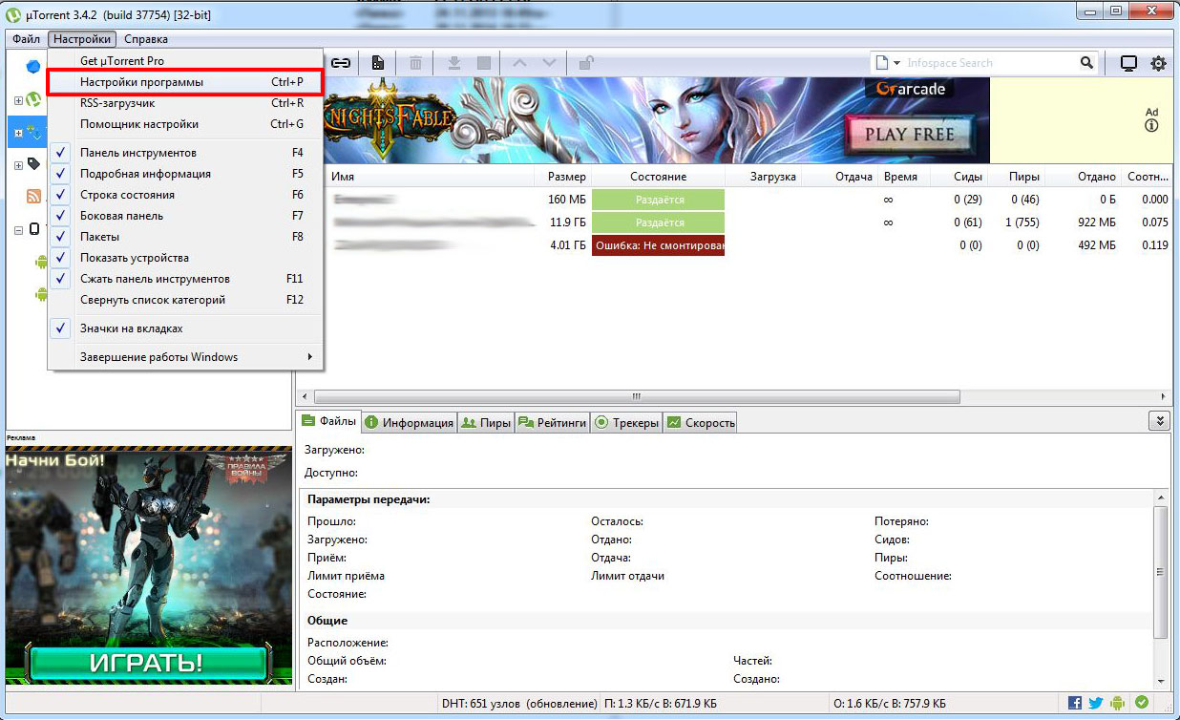Toggle Показать устройства menu option
Screen dimensions: 1180x720
point(185,258)
